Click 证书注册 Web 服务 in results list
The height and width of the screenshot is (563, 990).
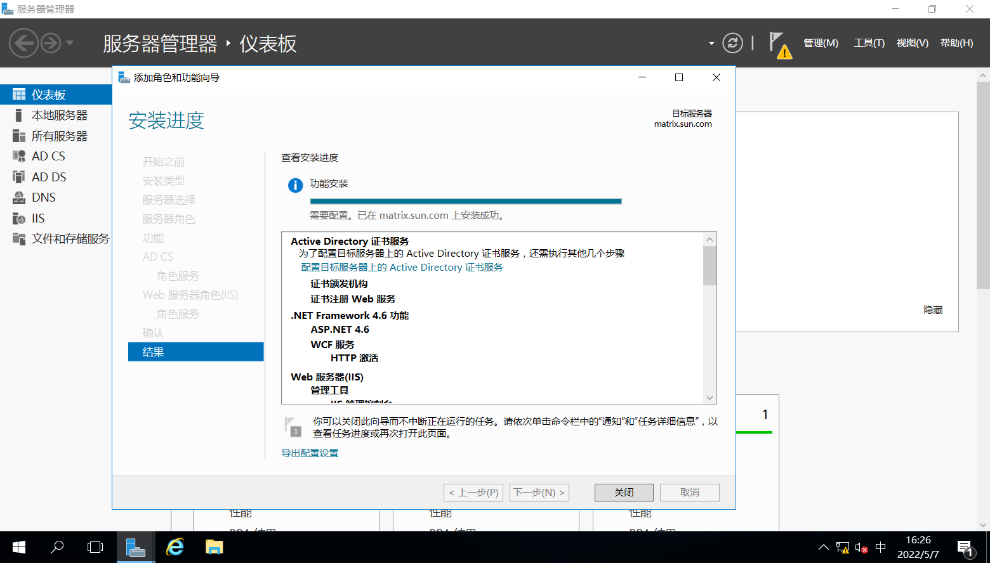353,299
